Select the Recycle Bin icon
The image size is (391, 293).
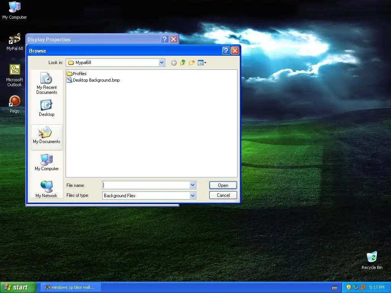point(372,261)
